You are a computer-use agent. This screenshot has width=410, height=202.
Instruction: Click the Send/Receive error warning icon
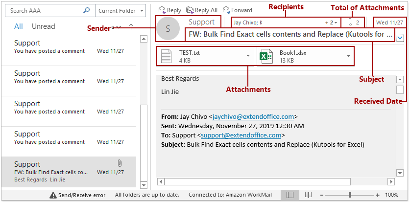coord(53,195)
